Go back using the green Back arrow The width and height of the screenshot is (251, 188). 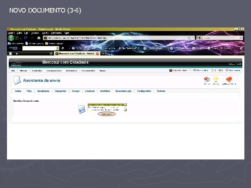pyautogui.click(x=11, y=38)
